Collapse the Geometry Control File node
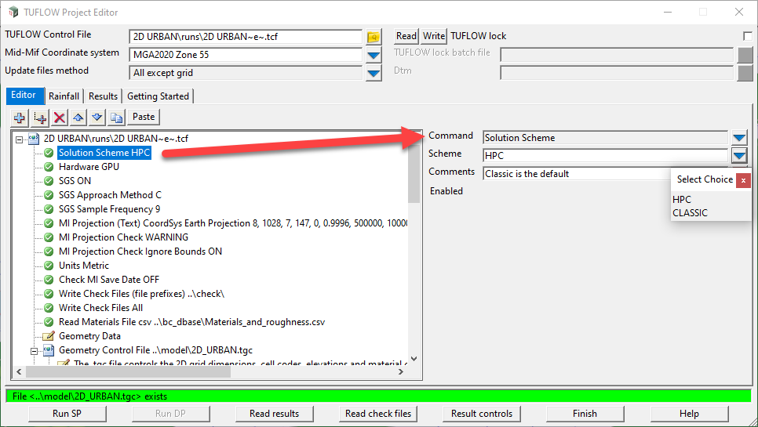The image size is (758, 427). [34, 351]
